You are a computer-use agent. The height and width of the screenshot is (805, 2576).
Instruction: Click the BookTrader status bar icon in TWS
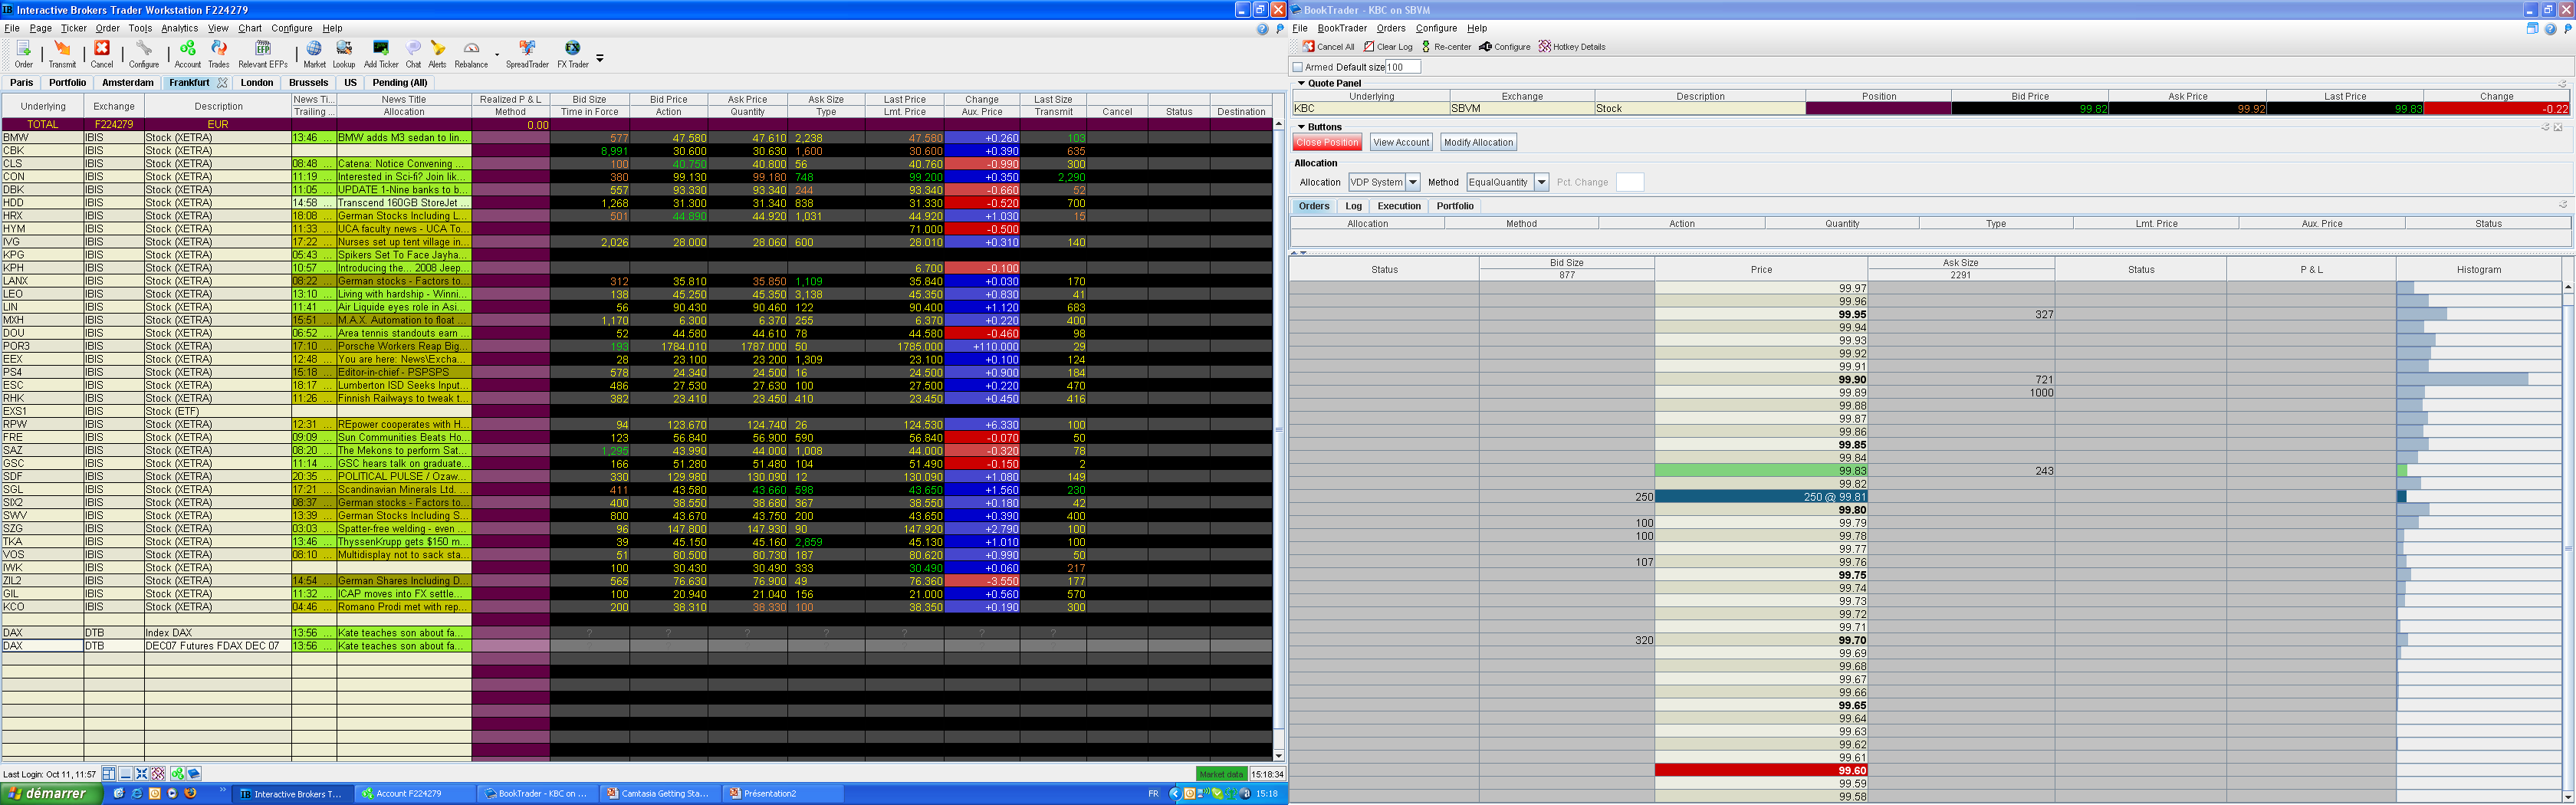tap(193, 773)
